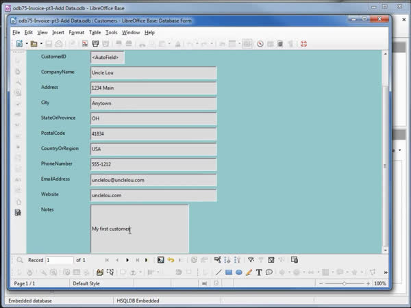Click the CustomerID AutoField box

tap(108, 57)
